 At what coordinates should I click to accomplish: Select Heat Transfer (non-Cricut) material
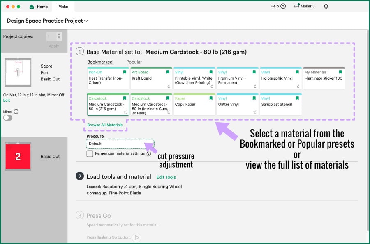(108, 78)
